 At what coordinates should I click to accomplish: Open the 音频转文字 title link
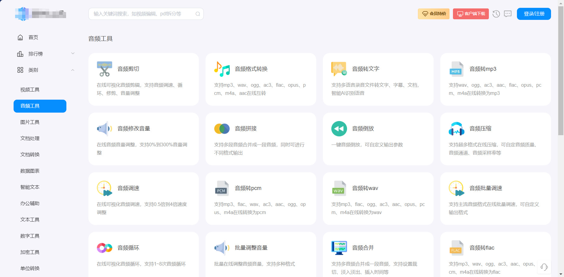pos(366,69)
